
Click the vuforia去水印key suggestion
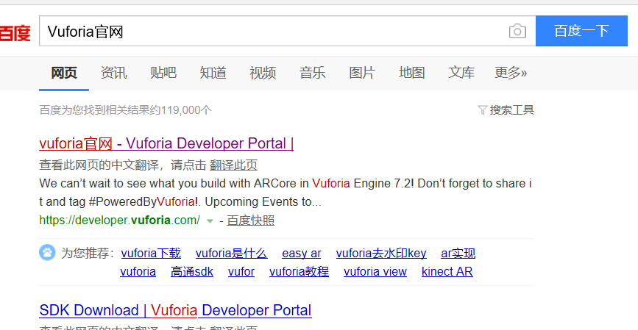tap(381, 253)
